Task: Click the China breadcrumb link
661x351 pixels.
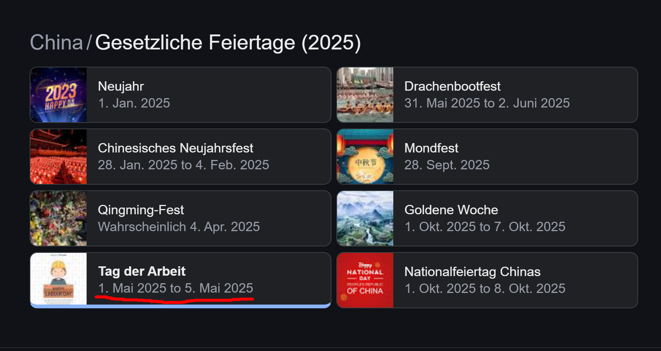Action: (x=56, y=42)
